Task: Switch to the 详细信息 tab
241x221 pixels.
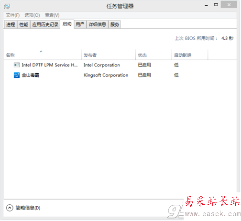Action: point(98,24)
